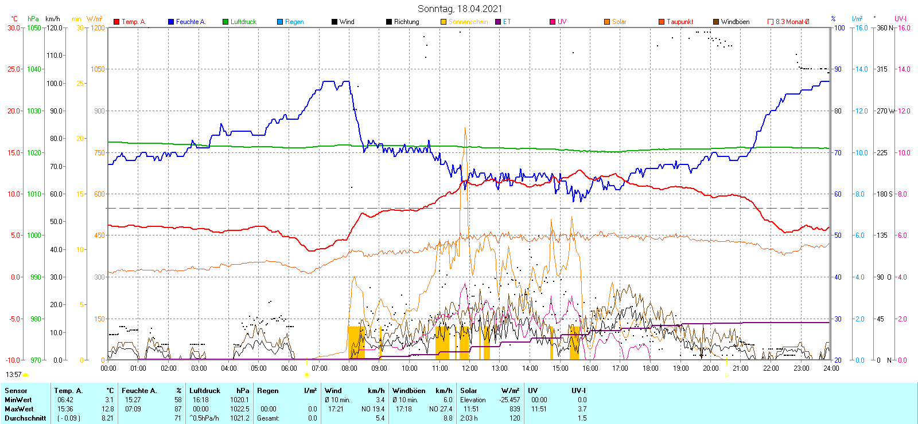Screen dimensions: 918x424
Task: Click the UV-I axis unit label at top right
Action: (900, 19)
